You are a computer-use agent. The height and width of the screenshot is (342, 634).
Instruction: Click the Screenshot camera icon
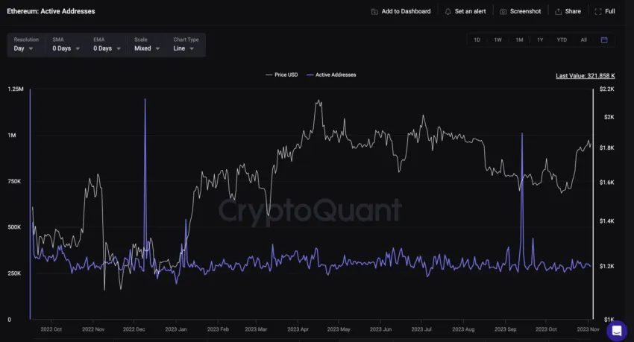pyautogui.click(x=503, y=12)
